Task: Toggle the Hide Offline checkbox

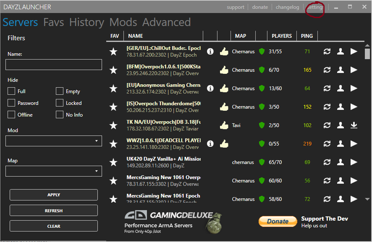Action: coord(11,115)
